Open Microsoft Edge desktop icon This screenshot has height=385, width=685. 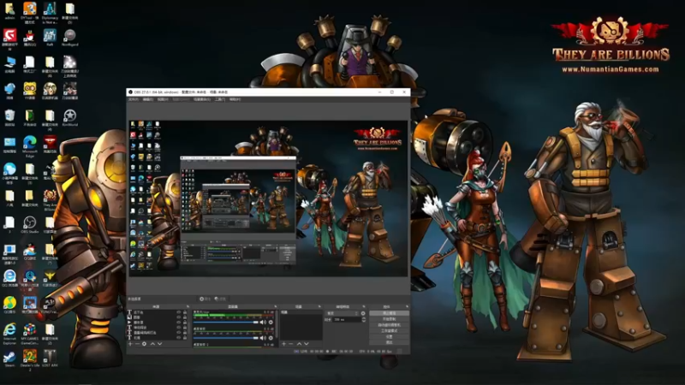point(29,145)
